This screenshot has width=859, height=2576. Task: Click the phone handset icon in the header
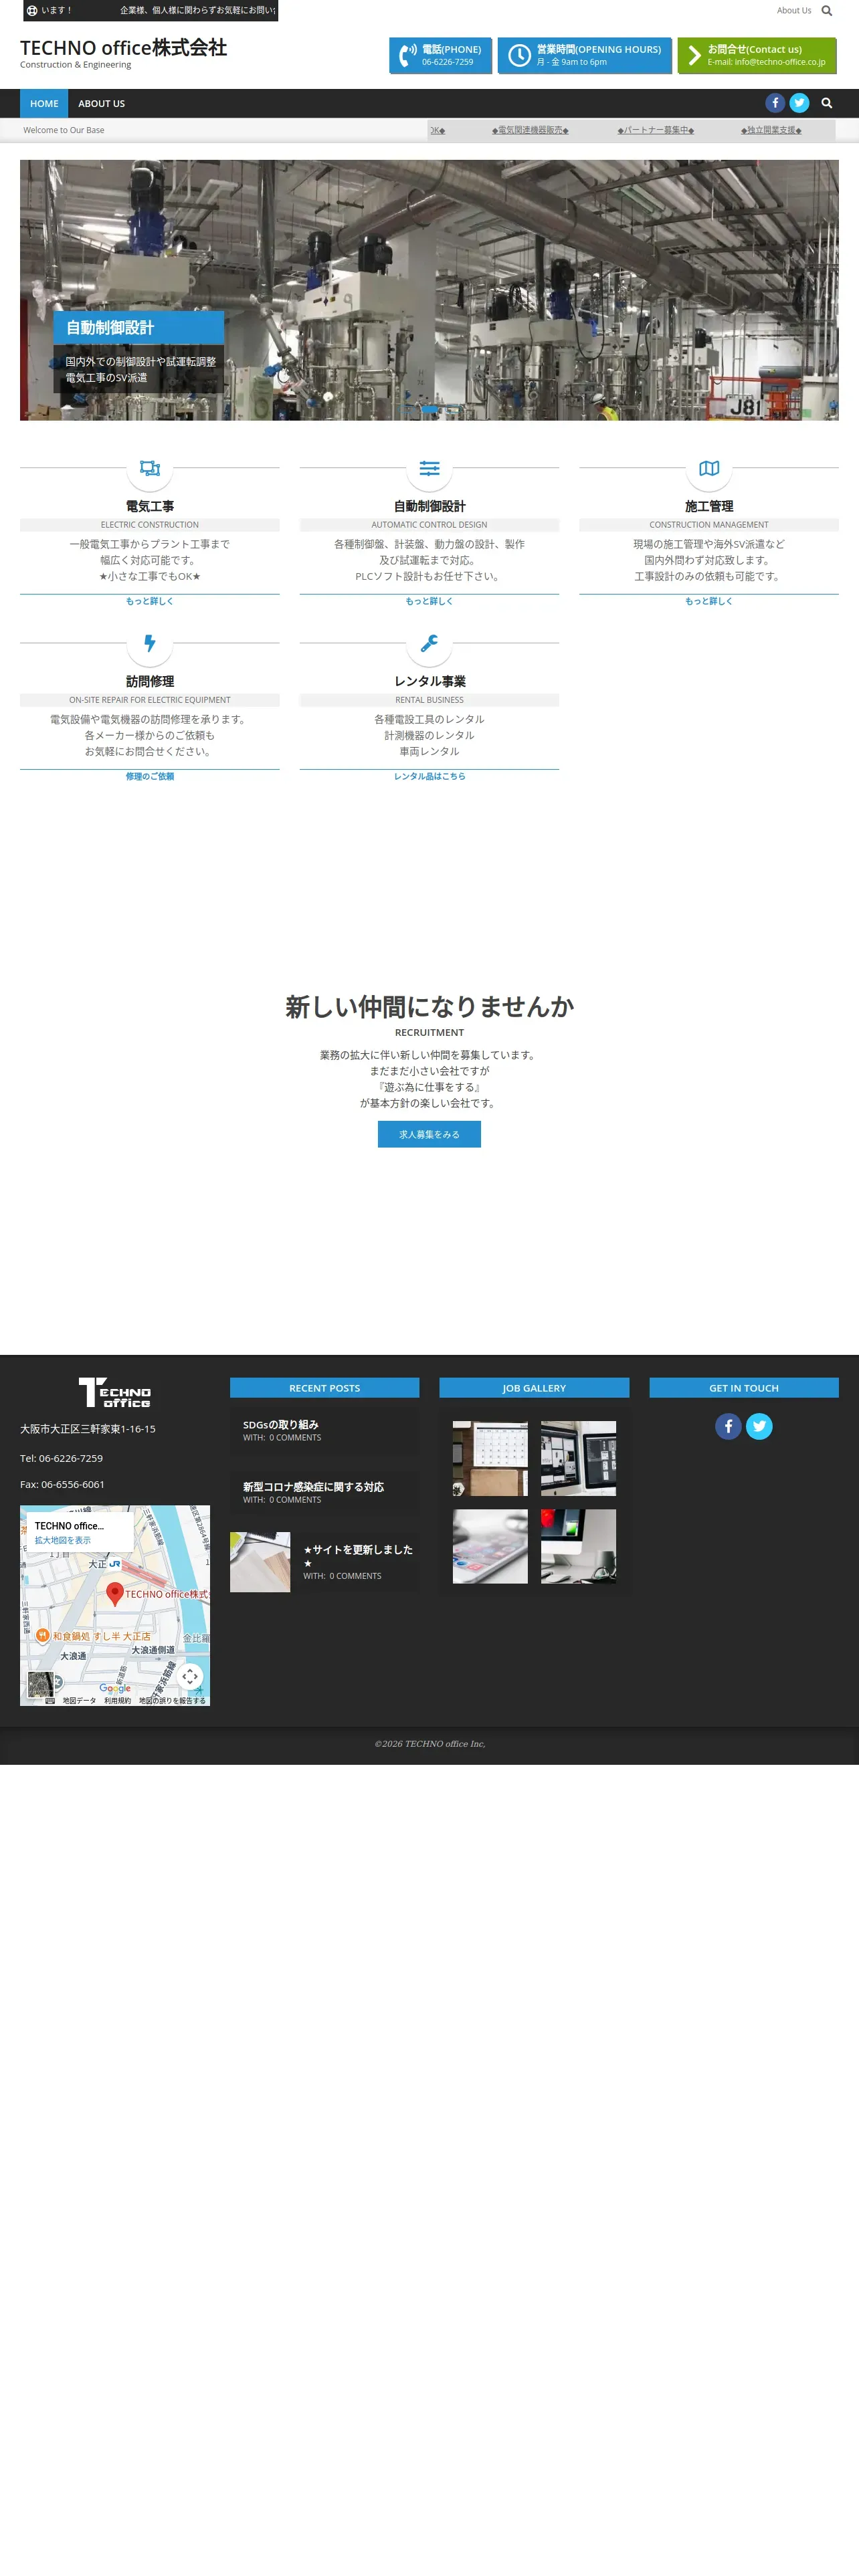click(x=407, y=56)
